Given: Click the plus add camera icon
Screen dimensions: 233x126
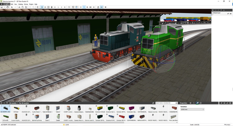Looking at the screenshot, I should 65,7.
